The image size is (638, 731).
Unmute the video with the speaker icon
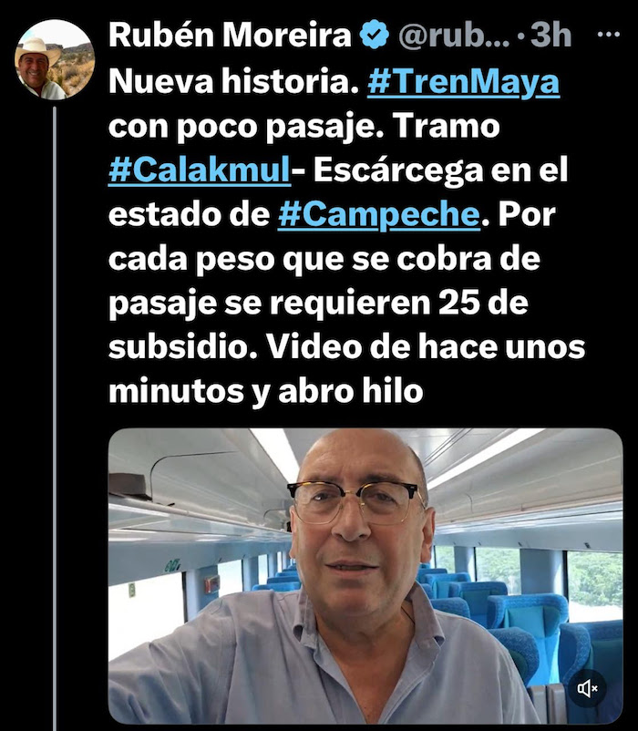[587, 687]
